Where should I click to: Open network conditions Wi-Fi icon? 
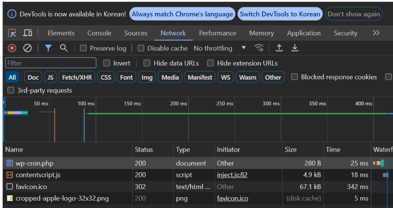tap(259, 48)
